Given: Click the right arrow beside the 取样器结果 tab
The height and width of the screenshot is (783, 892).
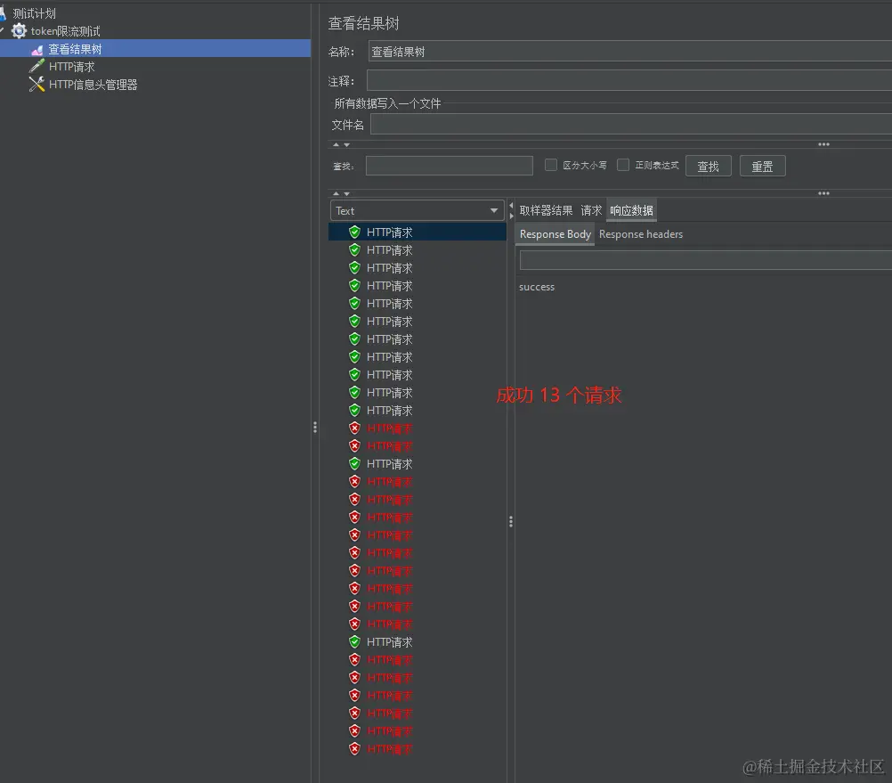Looking at the screenshot, I should [511, 216].
